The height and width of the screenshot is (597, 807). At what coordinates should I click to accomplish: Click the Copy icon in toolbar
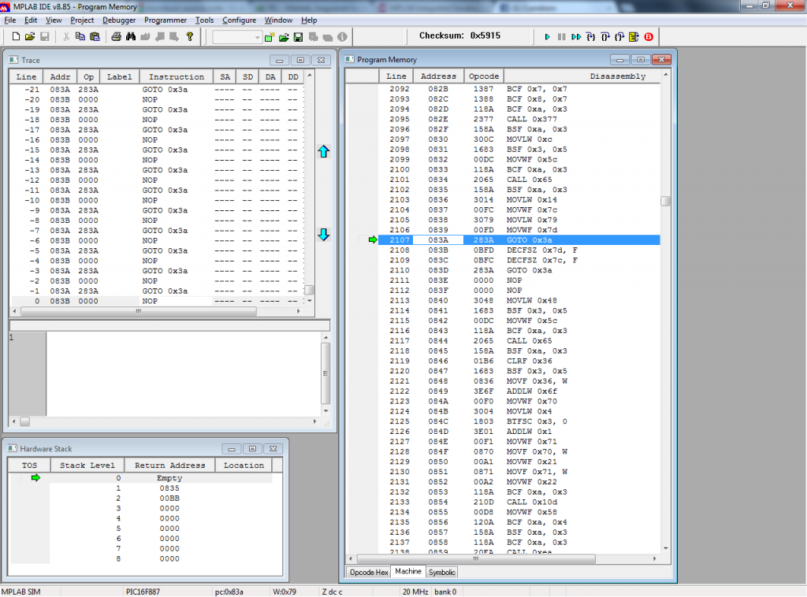coord(80,36)
